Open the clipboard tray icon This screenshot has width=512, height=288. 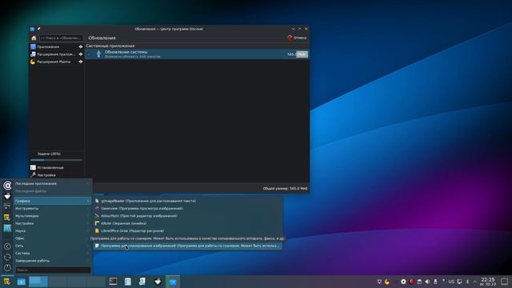(x=419, y=282)
